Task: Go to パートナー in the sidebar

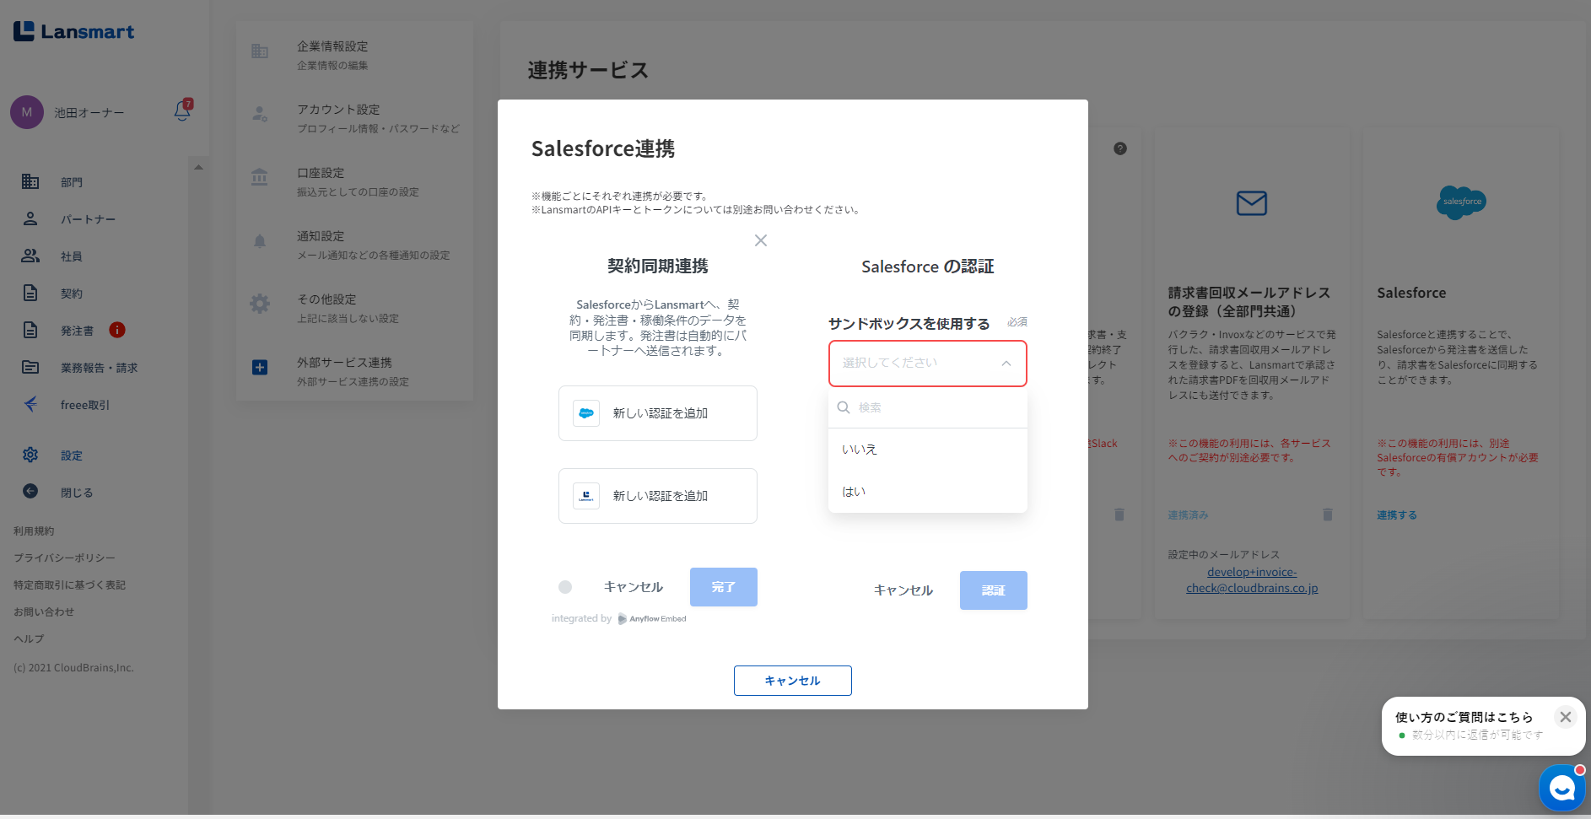Action: click(88, 219)
